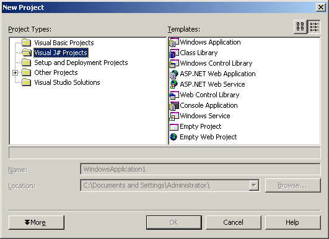This screenshot has height=239, width=329.
Task: Click the project Name text field
Action: tap(200, 169)
